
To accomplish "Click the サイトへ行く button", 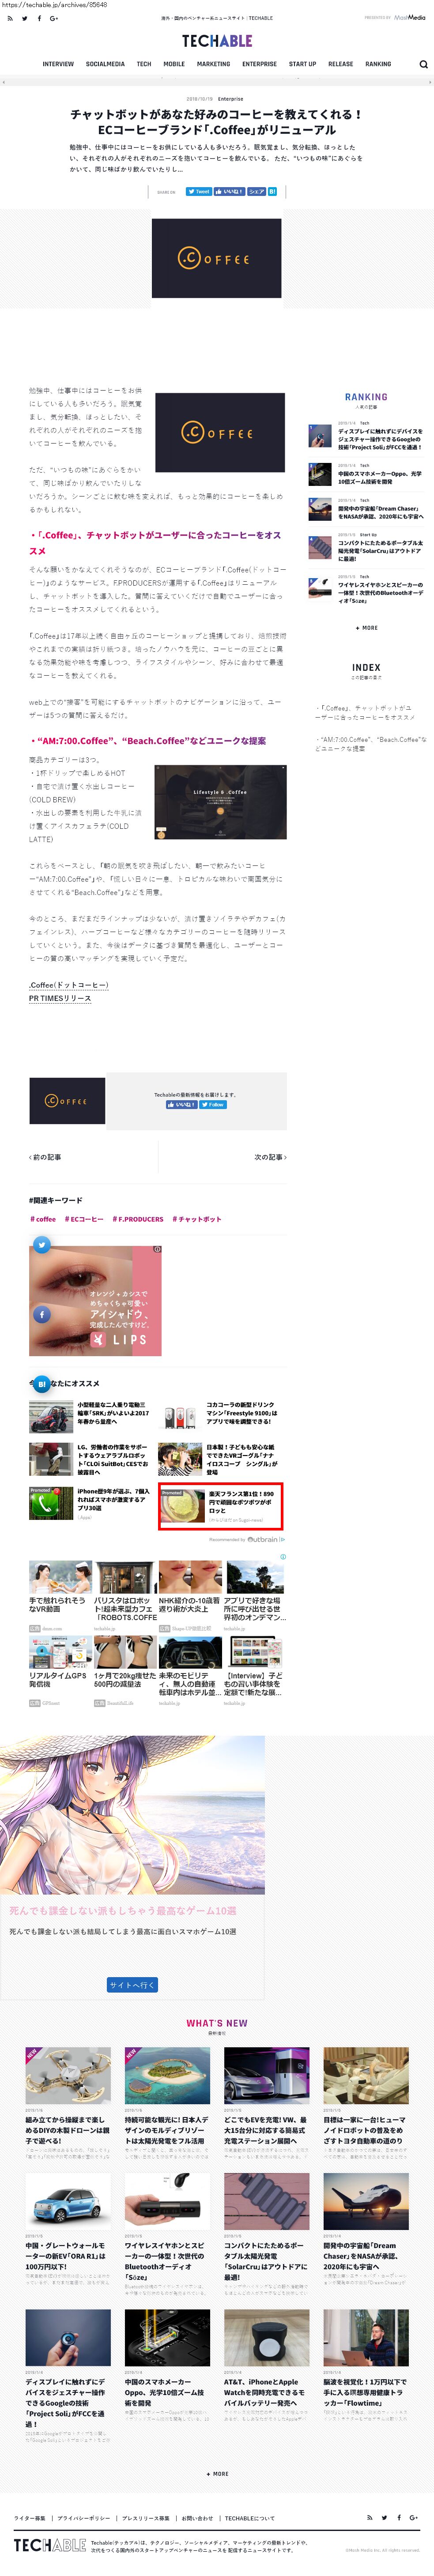I will pos(132,1984).
